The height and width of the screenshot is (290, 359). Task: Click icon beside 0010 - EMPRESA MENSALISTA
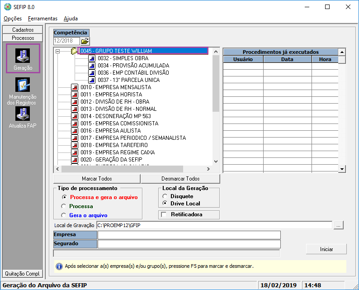coord(75,87)
